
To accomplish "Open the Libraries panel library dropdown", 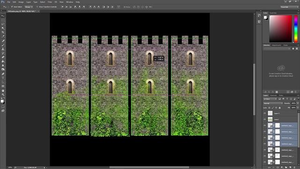I will pyautogui.click(x=277, y=49).
